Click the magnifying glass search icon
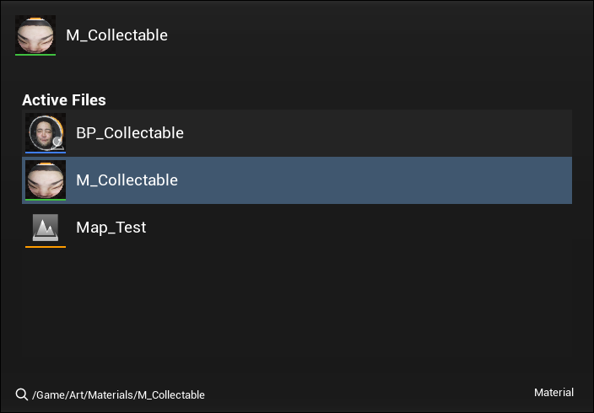Screen dimensions: 594x413 click(22, 394)
